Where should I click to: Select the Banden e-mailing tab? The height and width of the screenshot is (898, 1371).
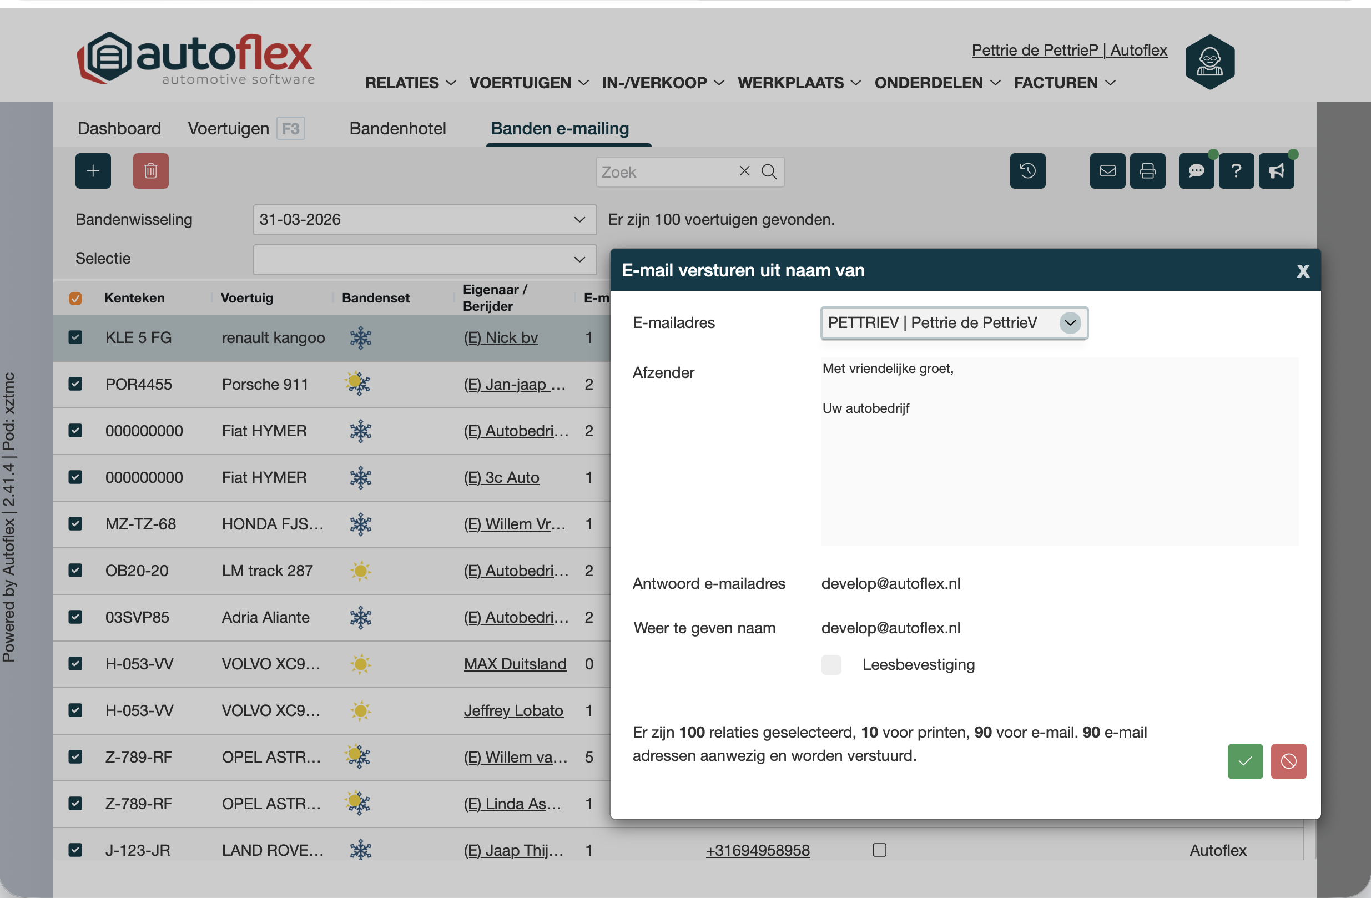coord(560,128)
